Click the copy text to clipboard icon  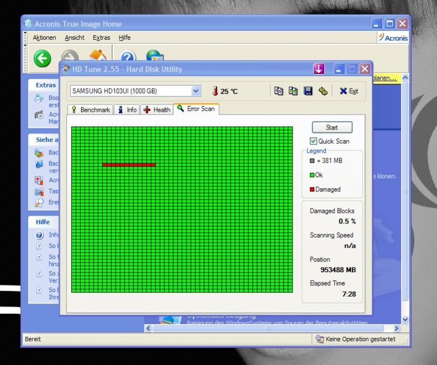(278, 91)
